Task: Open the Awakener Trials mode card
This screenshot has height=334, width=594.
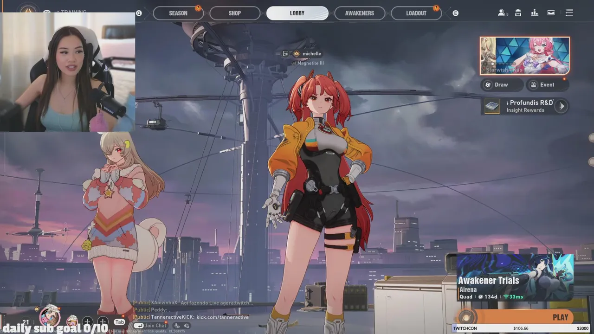Action: coord(515,277)
